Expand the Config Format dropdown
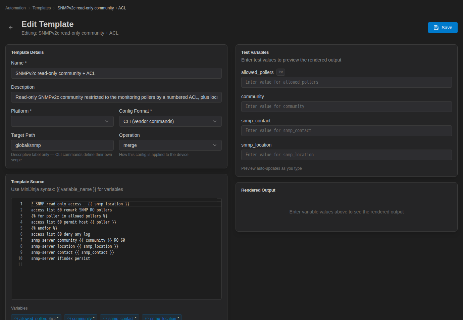The image size is (463, 320). pos(170,121)
